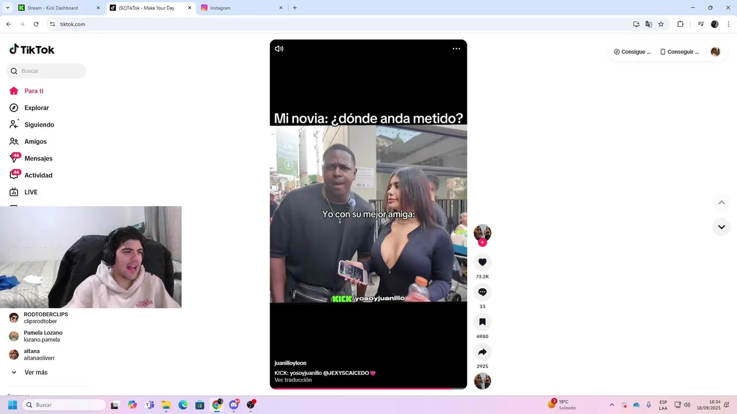Open Discord from the taskbar
This screenshot has width=737, height=414.
click(234, 405)
